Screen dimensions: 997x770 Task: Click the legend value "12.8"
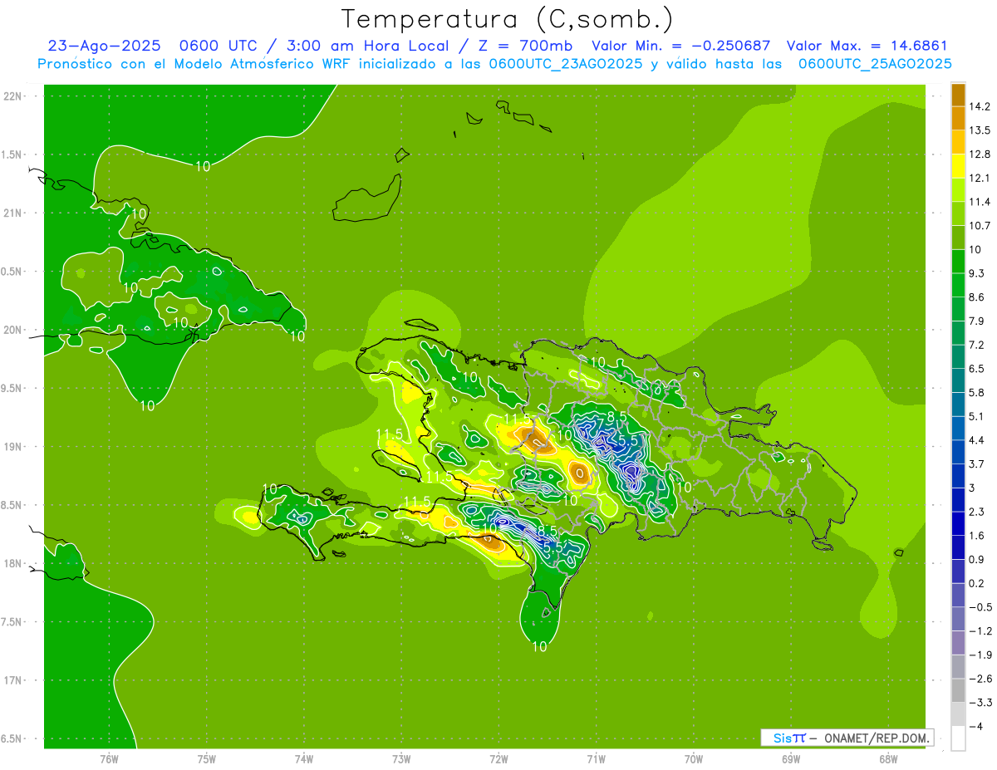(979, 154)
